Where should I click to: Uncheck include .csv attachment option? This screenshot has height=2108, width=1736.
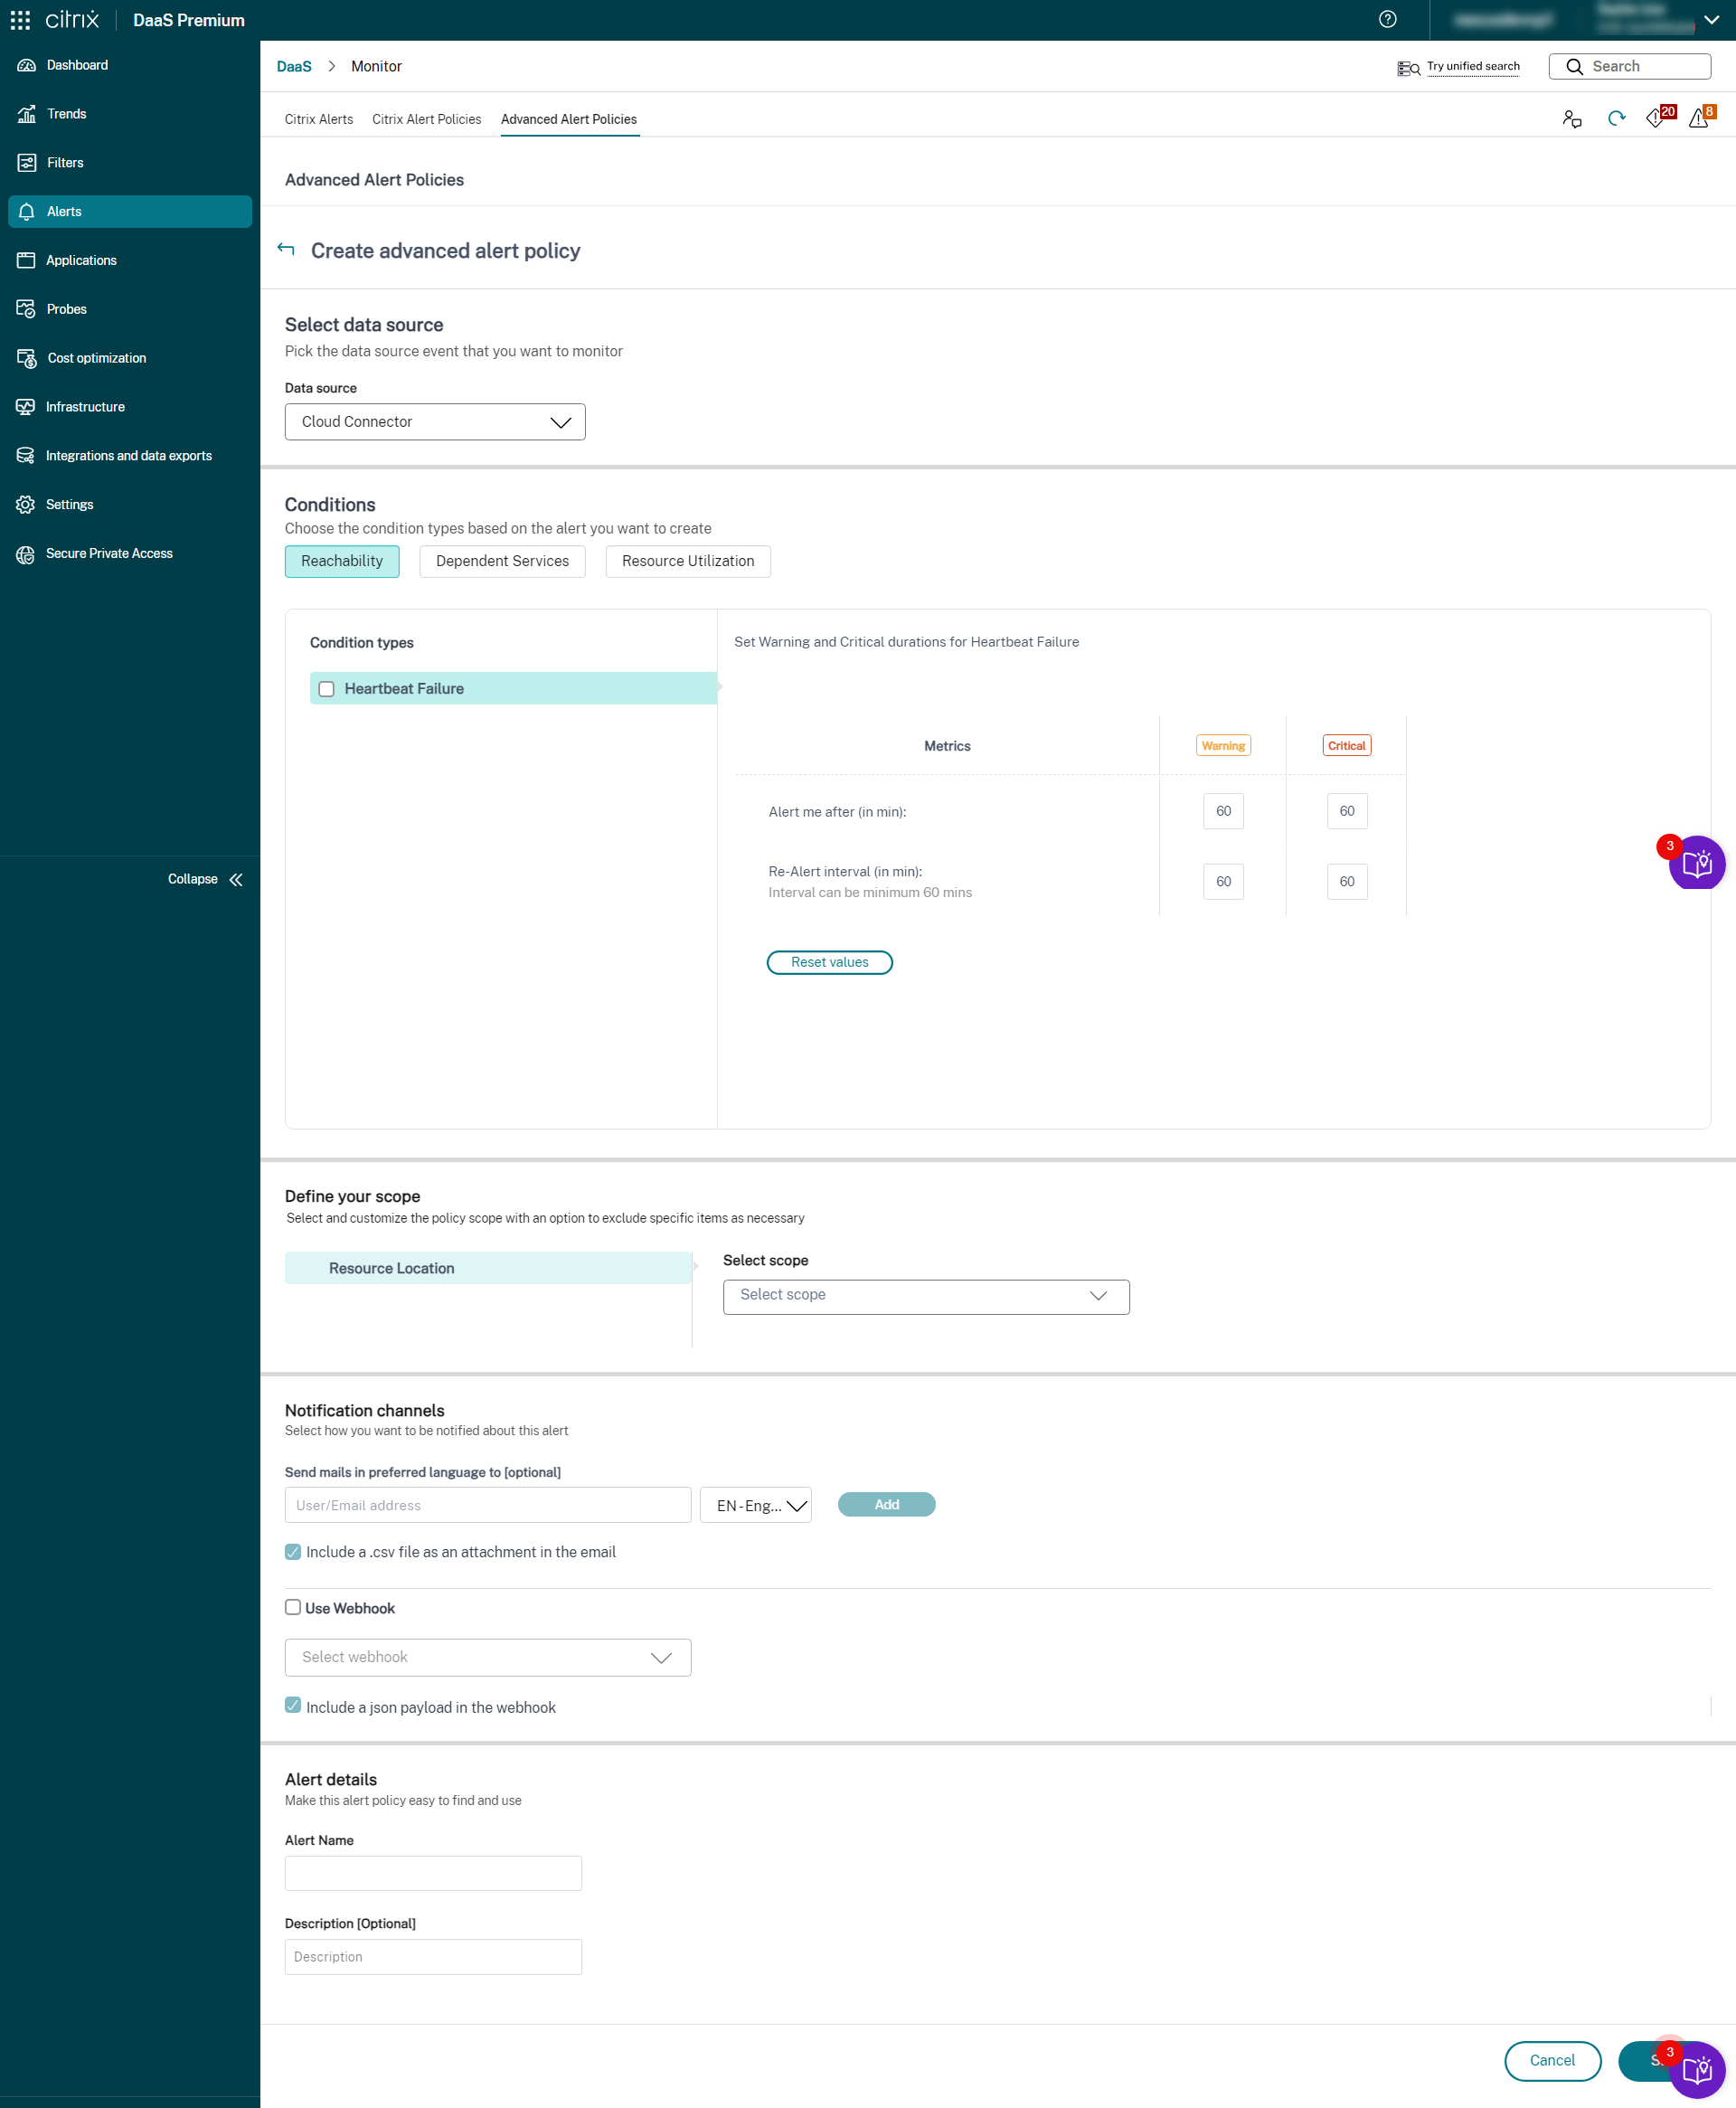click(293, 1551)
